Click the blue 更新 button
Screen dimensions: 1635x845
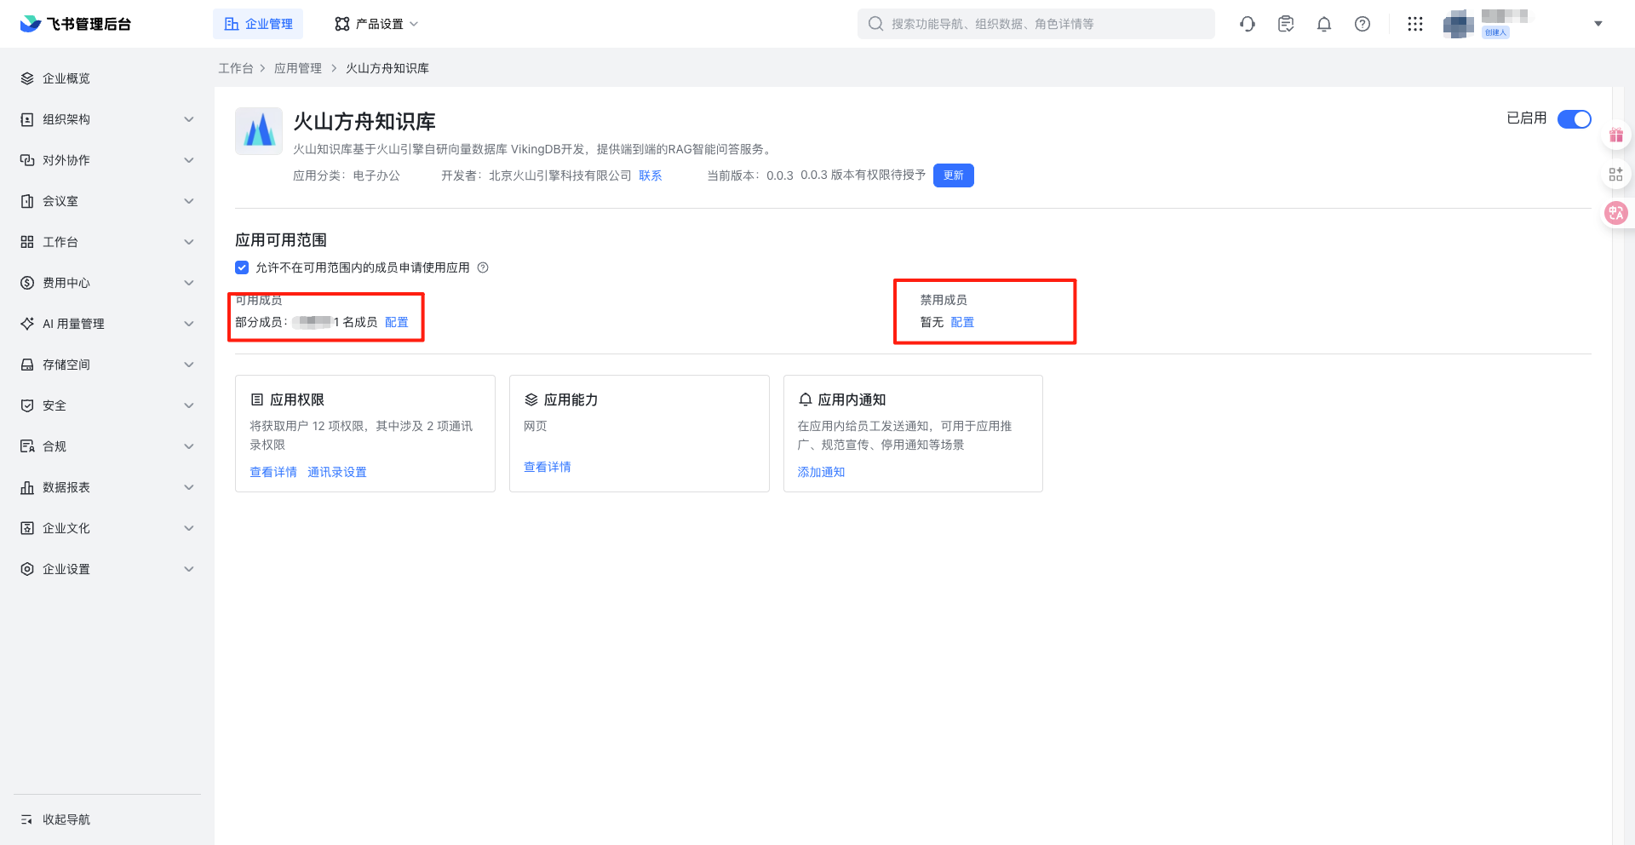[954, 175]
